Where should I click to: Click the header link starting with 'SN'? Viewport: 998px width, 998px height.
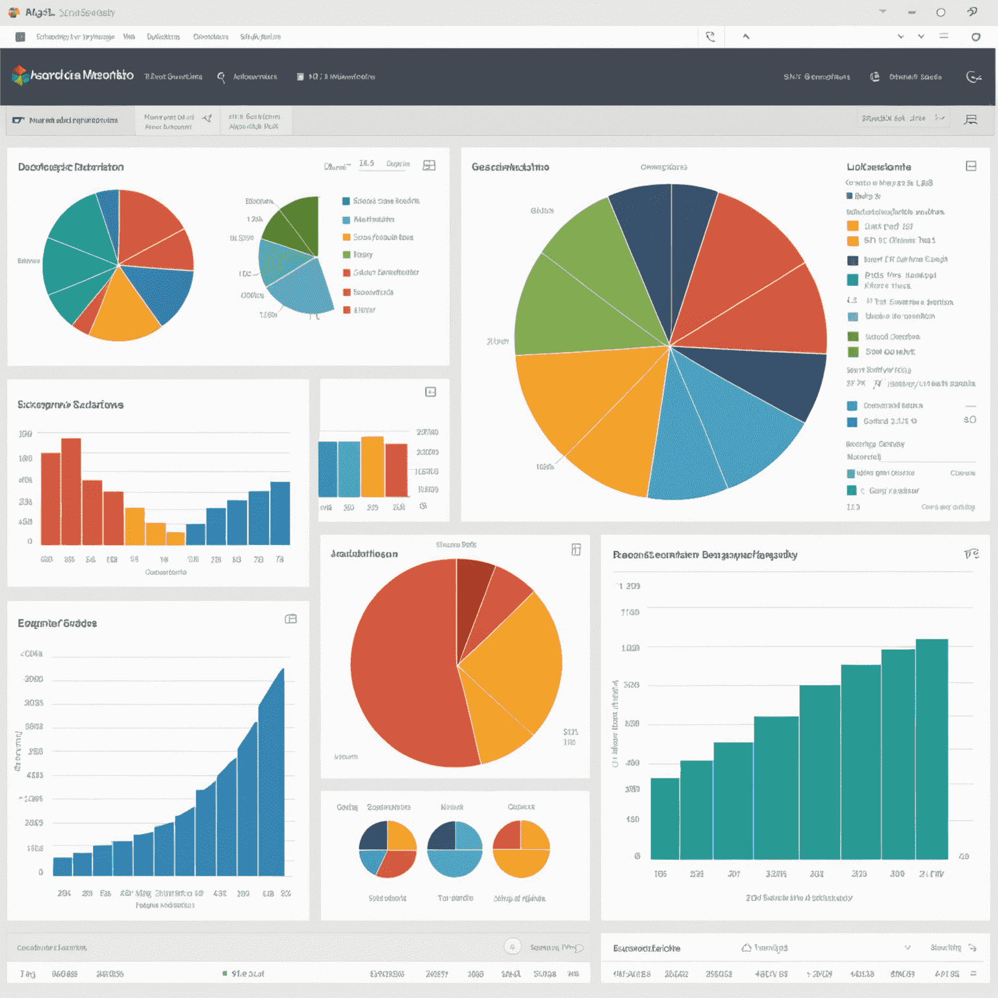pos(817,77)
